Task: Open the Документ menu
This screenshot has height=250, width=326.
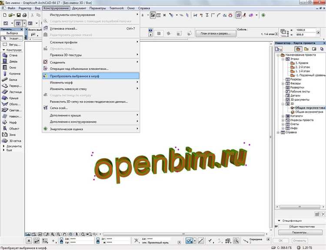Action: pos(79,8)
